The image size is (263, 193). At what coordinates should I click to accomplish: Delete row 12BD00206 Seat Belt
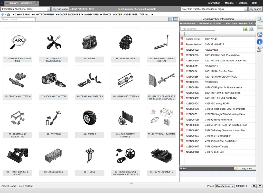[x=182, y=54]
